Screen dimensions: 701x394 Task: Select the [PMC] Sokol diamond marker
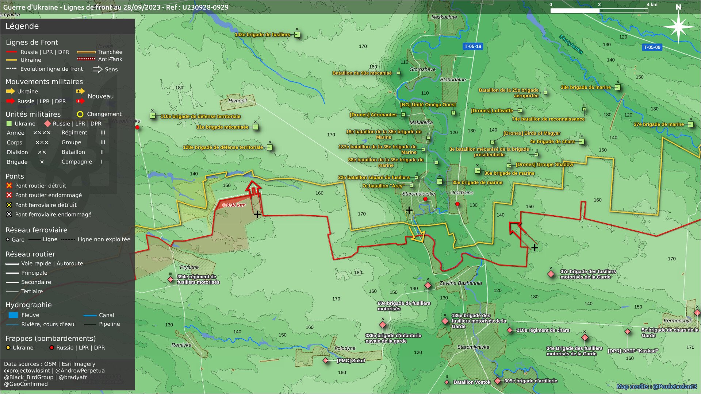coord(326,360)
